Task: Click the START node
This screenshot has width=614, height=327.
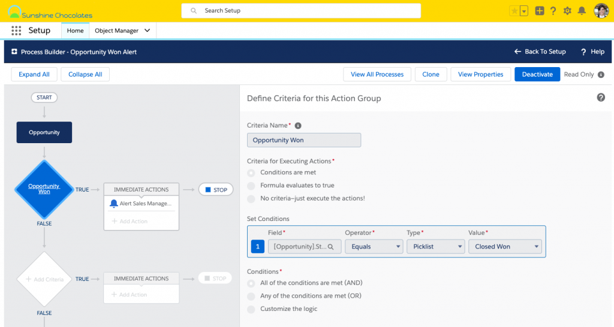Action: click(x=44, y=98)
